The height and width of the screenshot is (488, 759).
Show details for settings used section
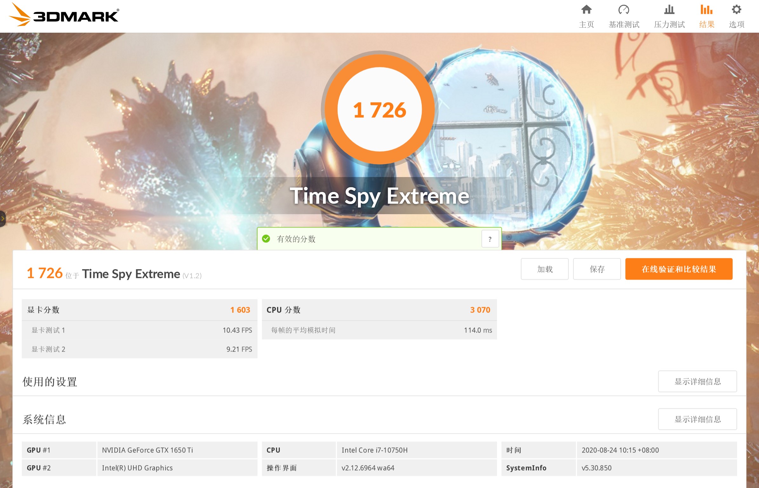697,381
